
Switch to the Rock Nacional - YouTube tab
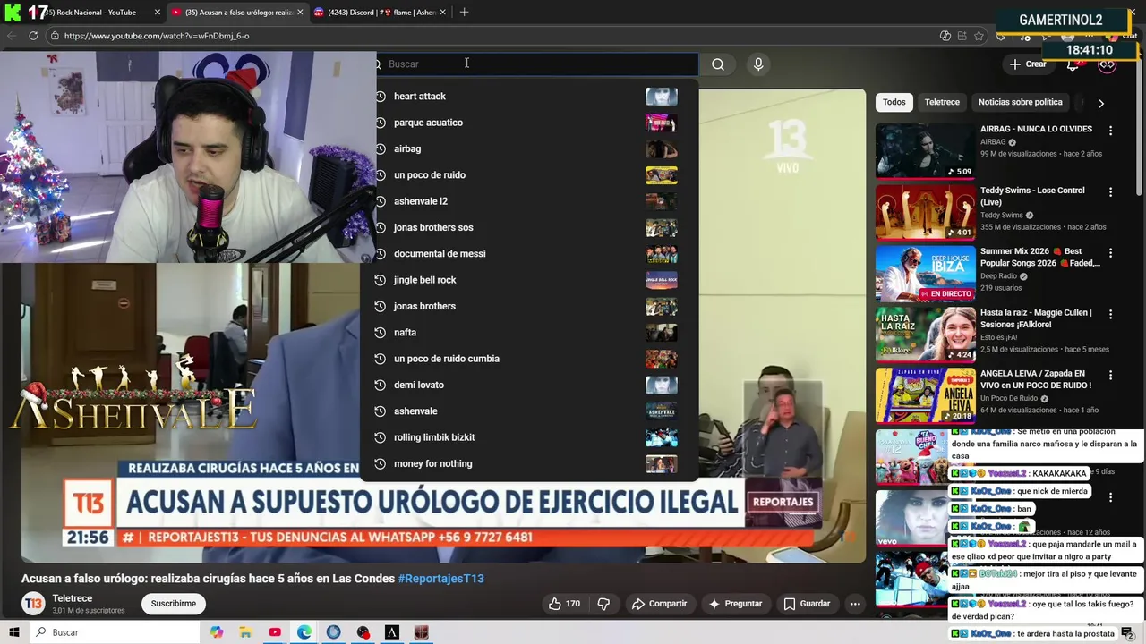(x=90, y=13)
